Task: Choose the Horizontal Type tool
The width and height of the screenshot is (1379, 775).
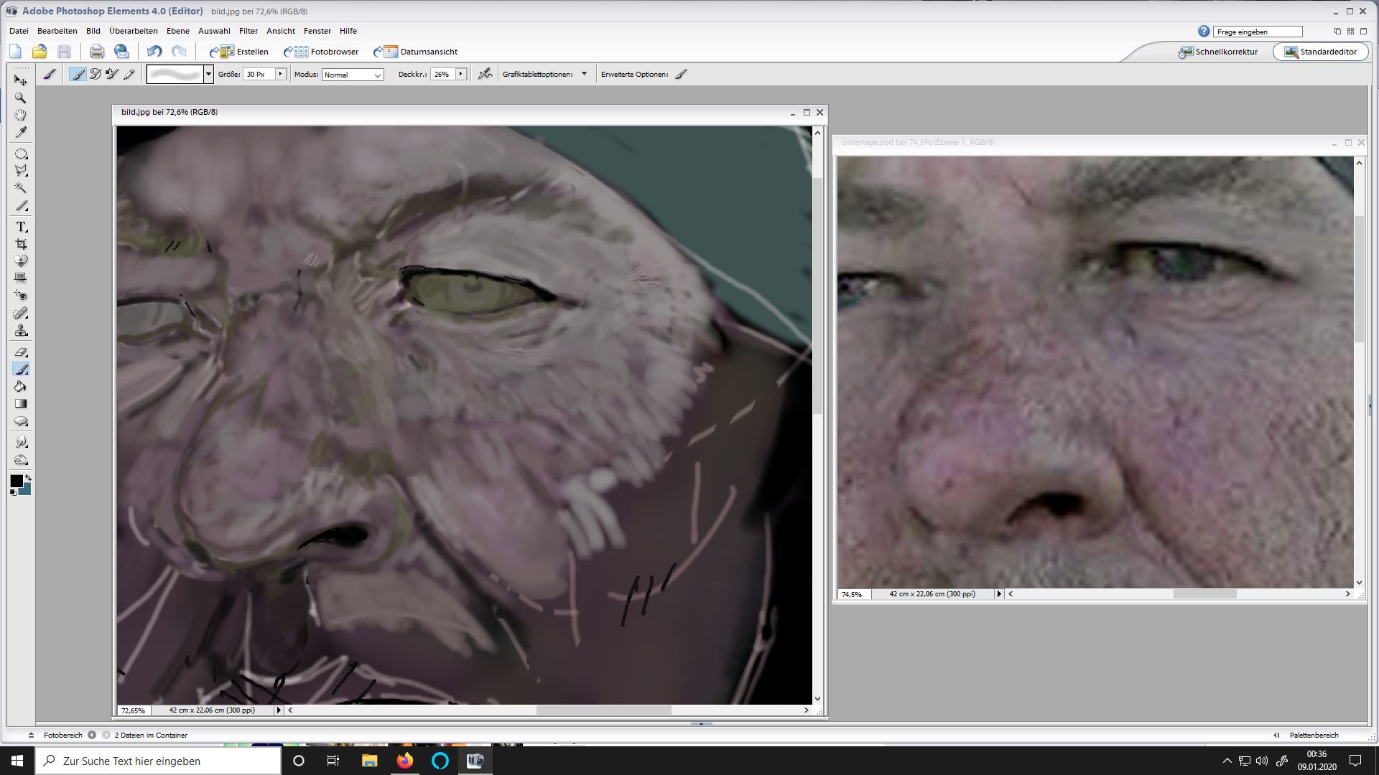Action: [21, 227]
